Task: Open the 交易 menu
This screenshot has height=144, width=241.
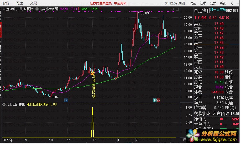Action: click(x=34, y=3)
